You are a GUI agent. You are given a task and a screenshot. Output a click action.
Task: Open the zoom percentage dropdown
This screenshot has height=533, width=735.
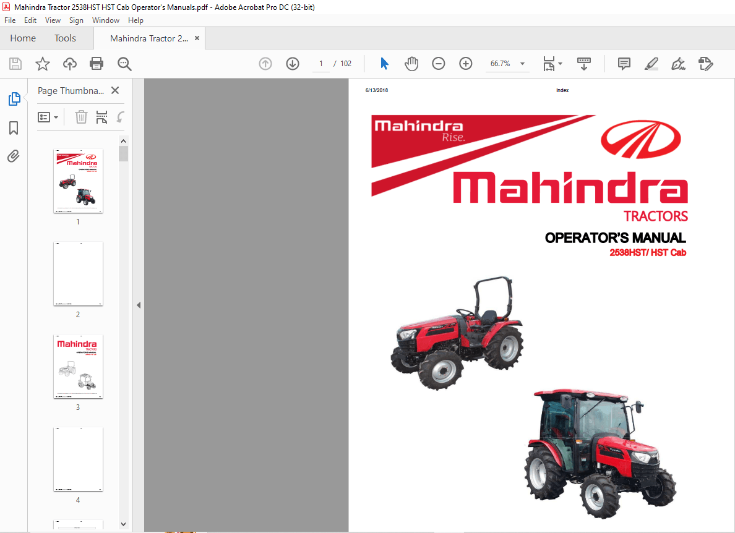522,63
